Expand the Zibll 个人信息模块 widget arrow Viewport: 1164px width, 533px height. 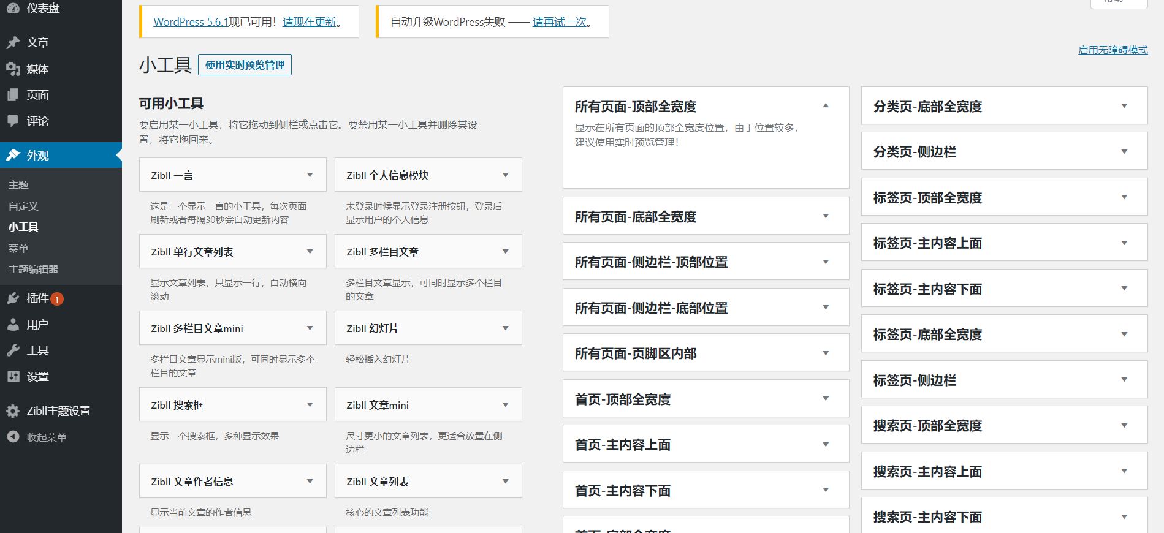pos(505,175)
